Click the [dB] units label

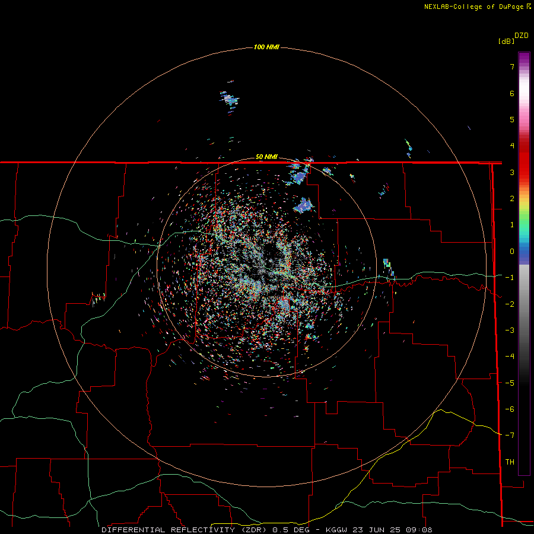click(507, 41)
